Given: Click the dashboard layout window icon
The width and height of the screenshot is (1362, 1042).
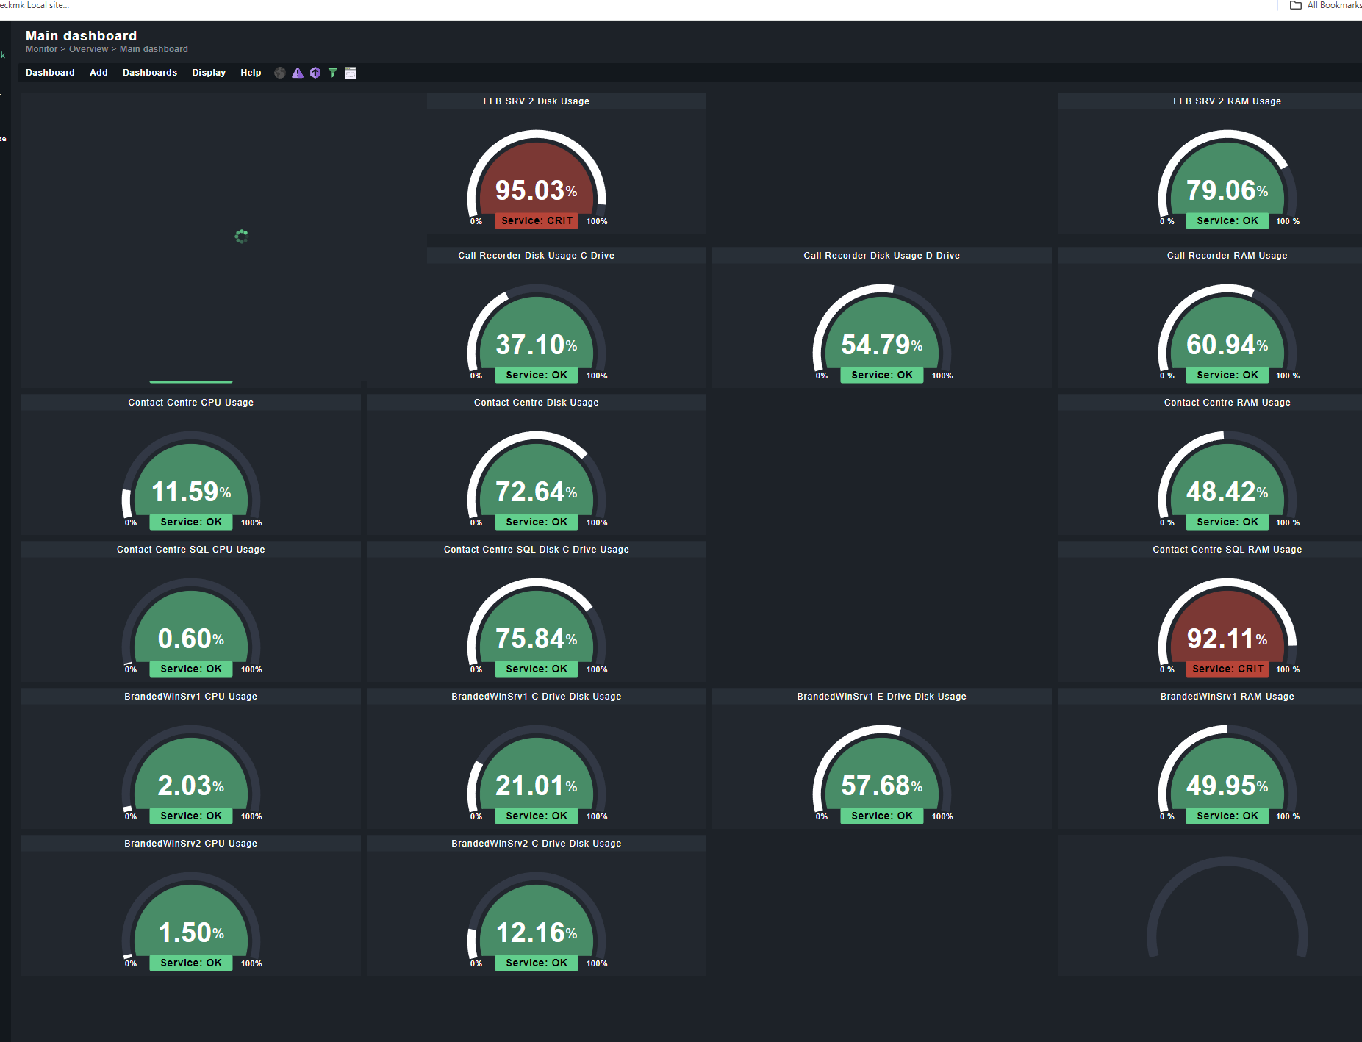Looking at the screenshot, I should (351, 73).
